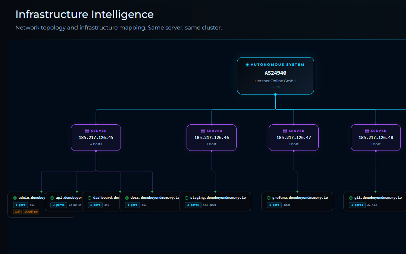406x254 pixels.
Task: Click the waf tag on admin host
Action: coord(17,212)
